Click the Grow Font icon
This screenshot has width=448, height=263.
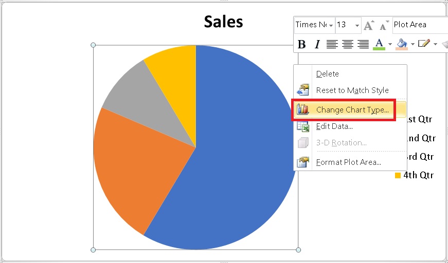point(368,25)
